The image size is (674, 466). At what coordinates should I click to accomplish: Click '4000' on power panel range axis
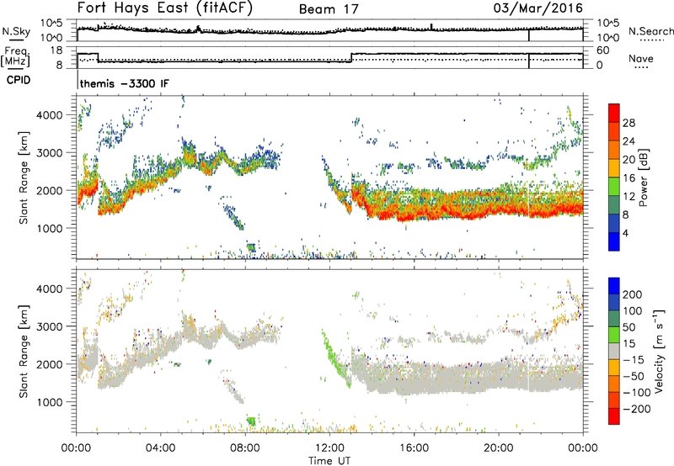click(50, 115)
